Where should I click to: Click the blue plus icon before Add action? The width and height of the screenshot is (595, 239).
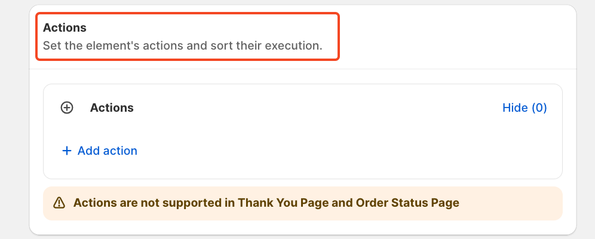click(67, 151)
